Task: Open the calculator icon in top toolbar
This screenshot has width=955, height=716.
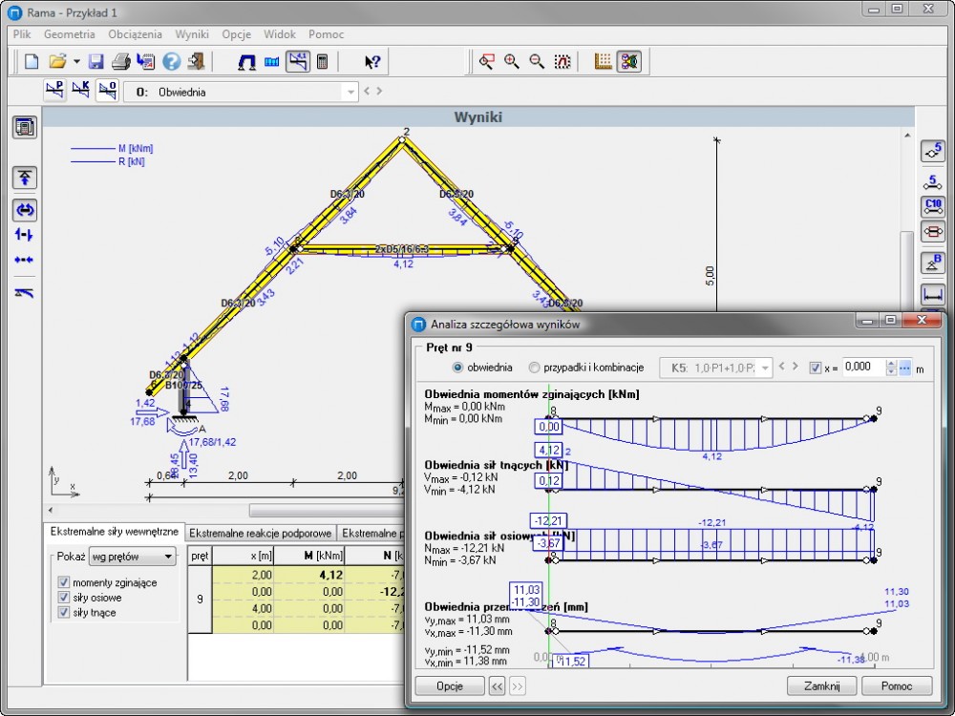Action: 323,62
